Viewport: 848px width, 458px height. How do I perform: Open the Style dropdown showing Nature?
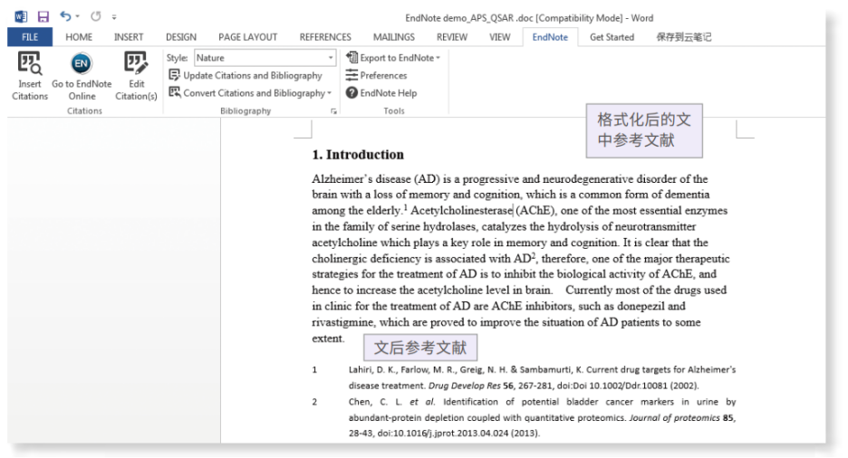(265, 58)
